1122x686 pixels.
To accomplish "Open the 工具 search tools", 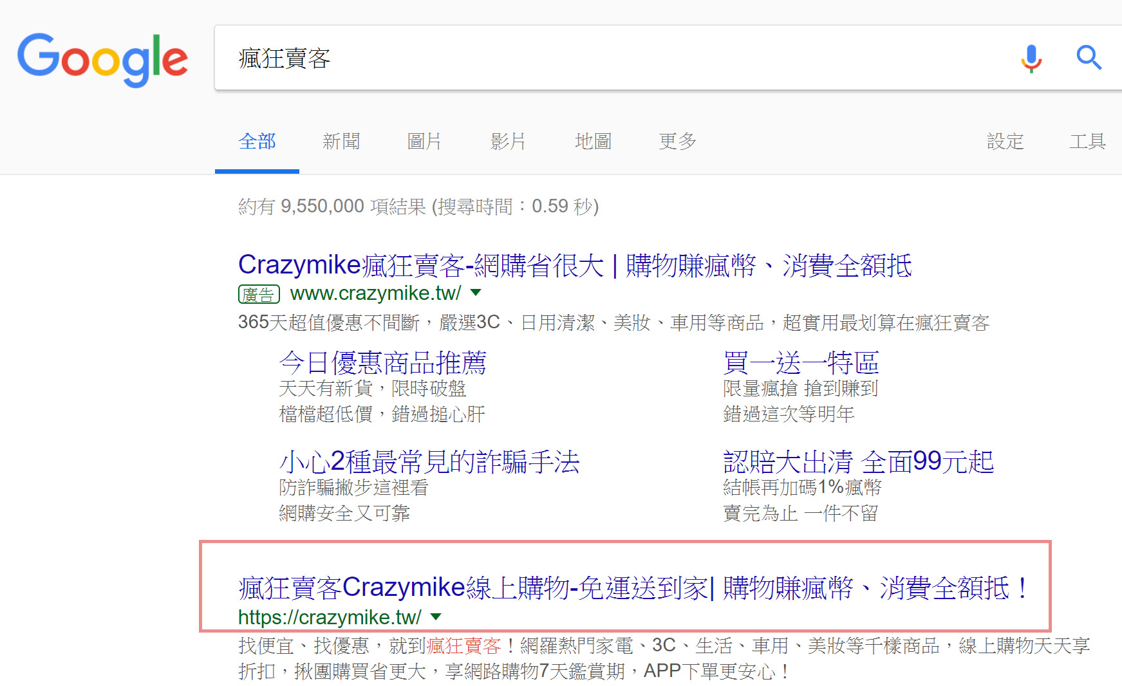I will (x=1087, y=142).
